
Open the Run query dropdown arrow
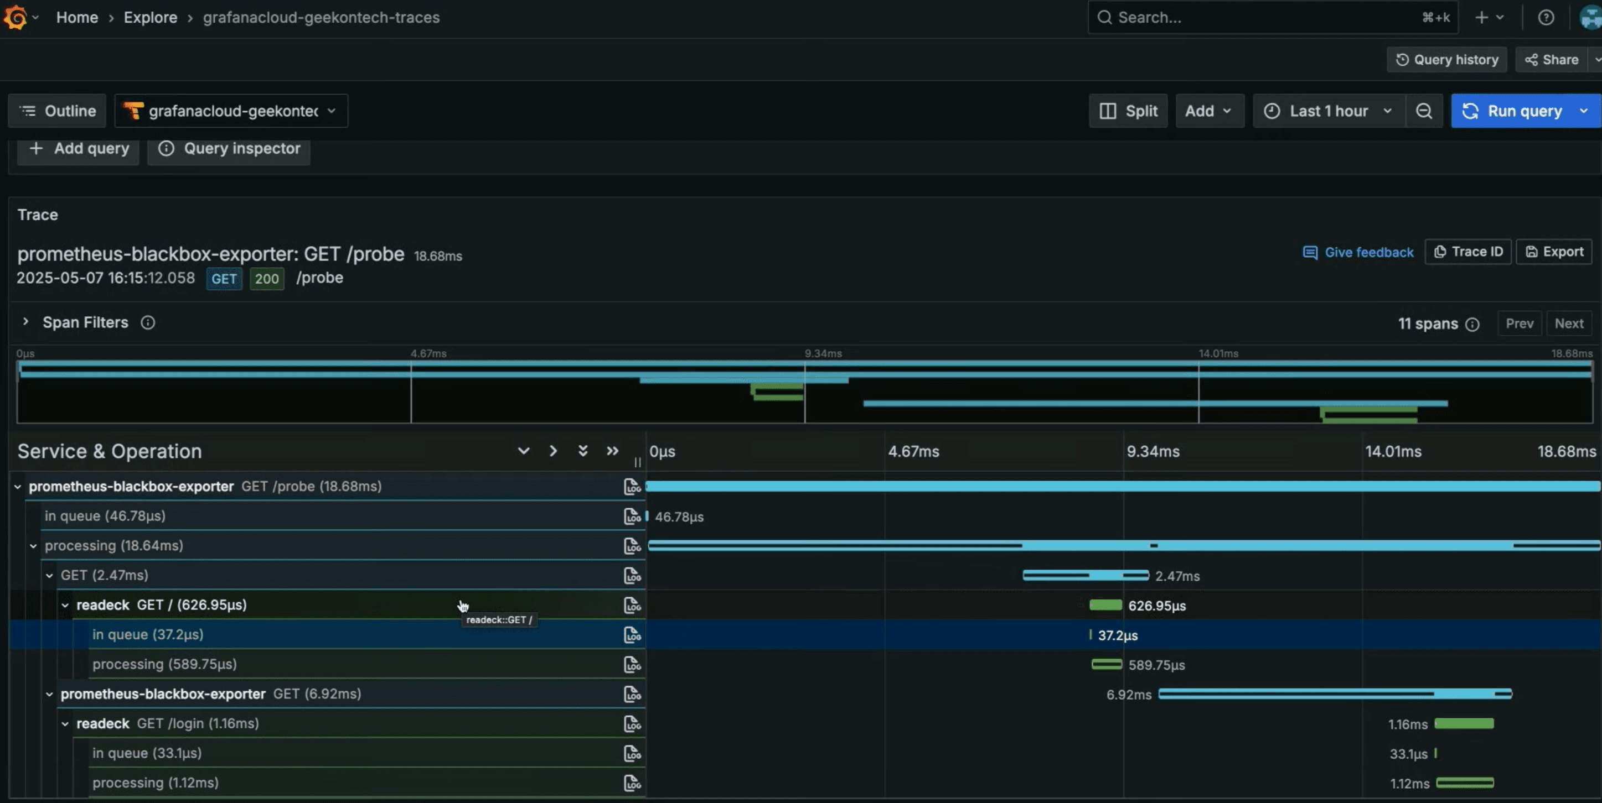coord(1584,111)
